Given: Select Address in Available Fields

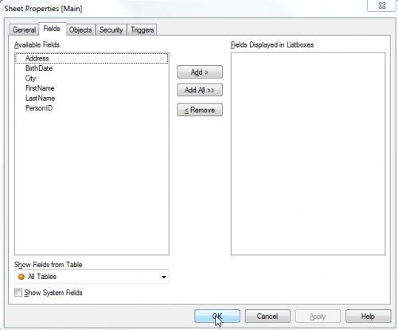Looking at the screenshot, I should pyautogui.click(x=92, y=58).
